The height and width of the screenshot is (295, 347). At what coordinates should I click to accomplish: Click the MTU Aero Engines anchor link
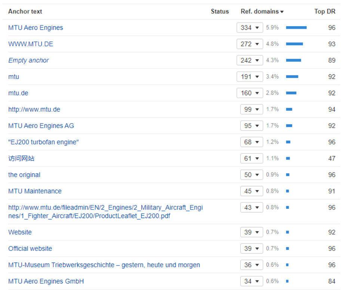click(36, 28)
